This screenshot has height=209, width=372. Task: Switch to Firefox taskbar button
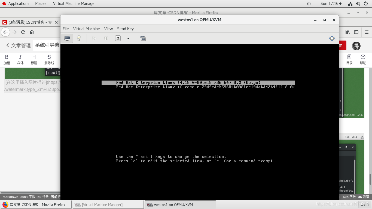coord(36,205)
